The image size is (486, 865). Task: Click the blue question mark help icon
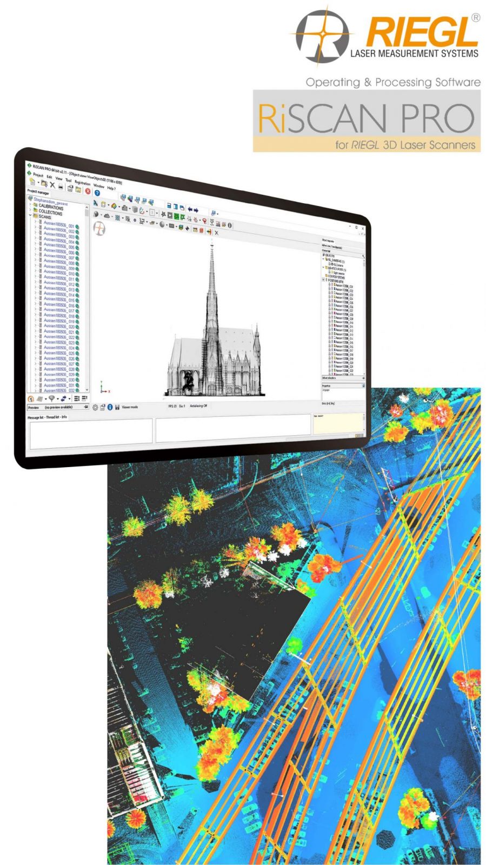(x=97, y=192)
